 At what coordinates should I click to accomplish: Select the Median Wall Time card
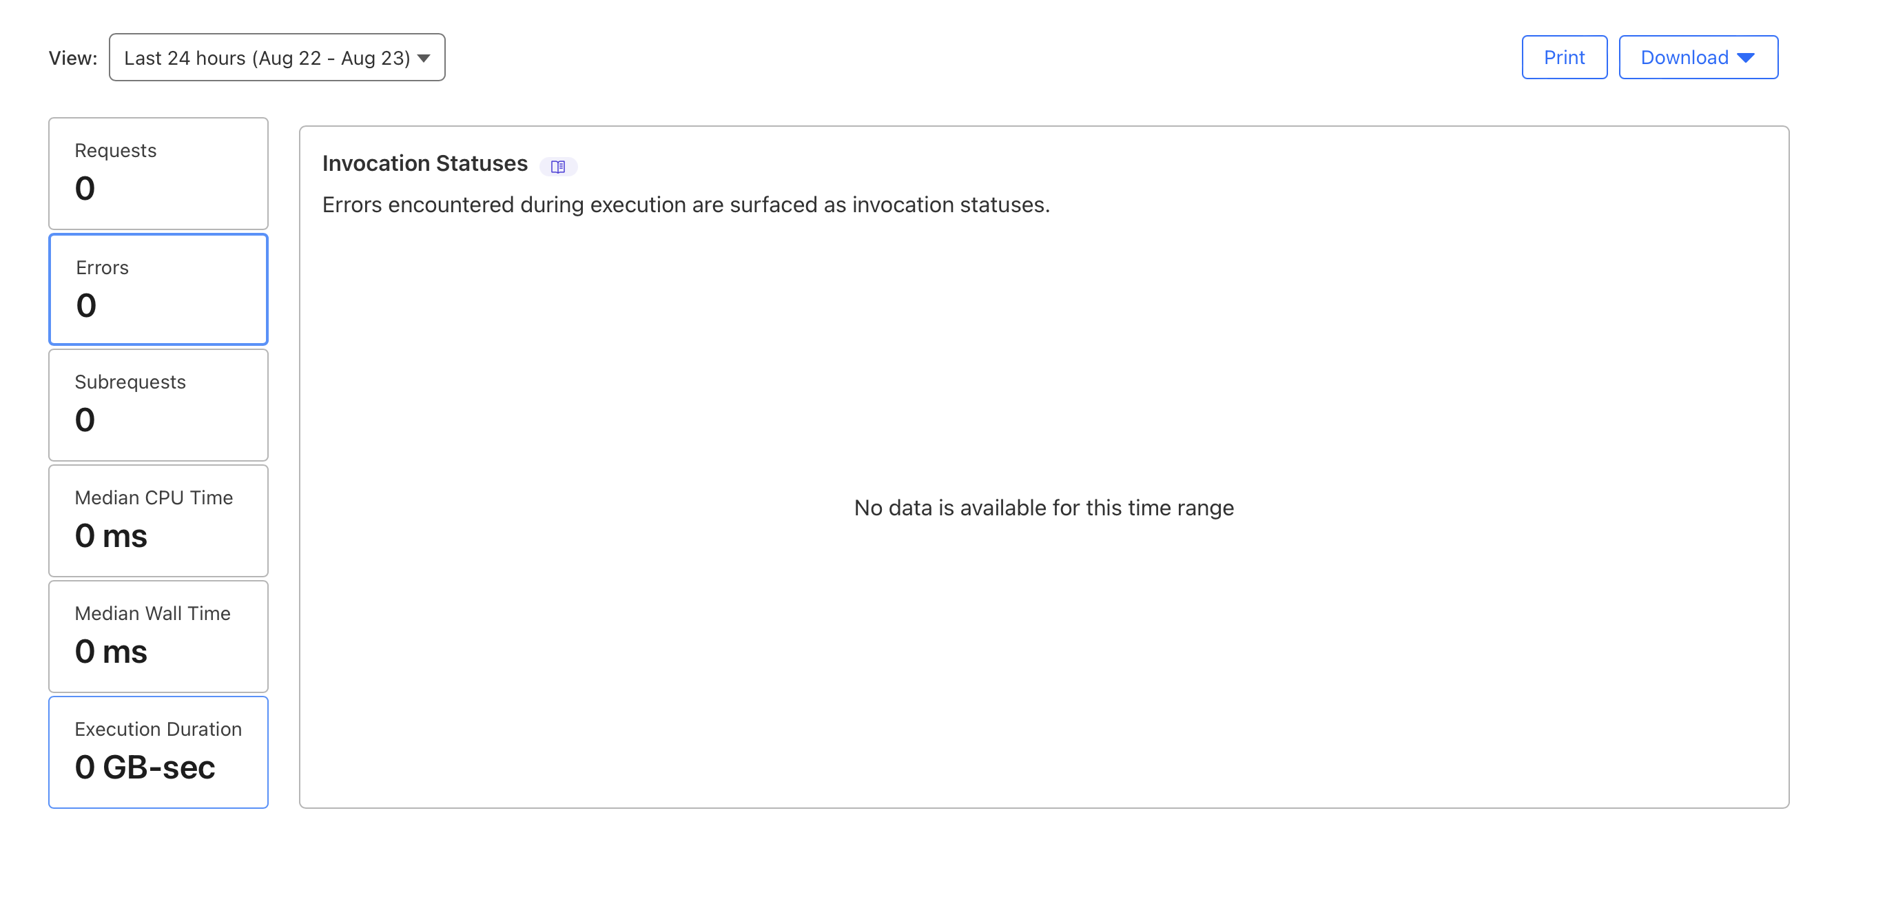158,636
